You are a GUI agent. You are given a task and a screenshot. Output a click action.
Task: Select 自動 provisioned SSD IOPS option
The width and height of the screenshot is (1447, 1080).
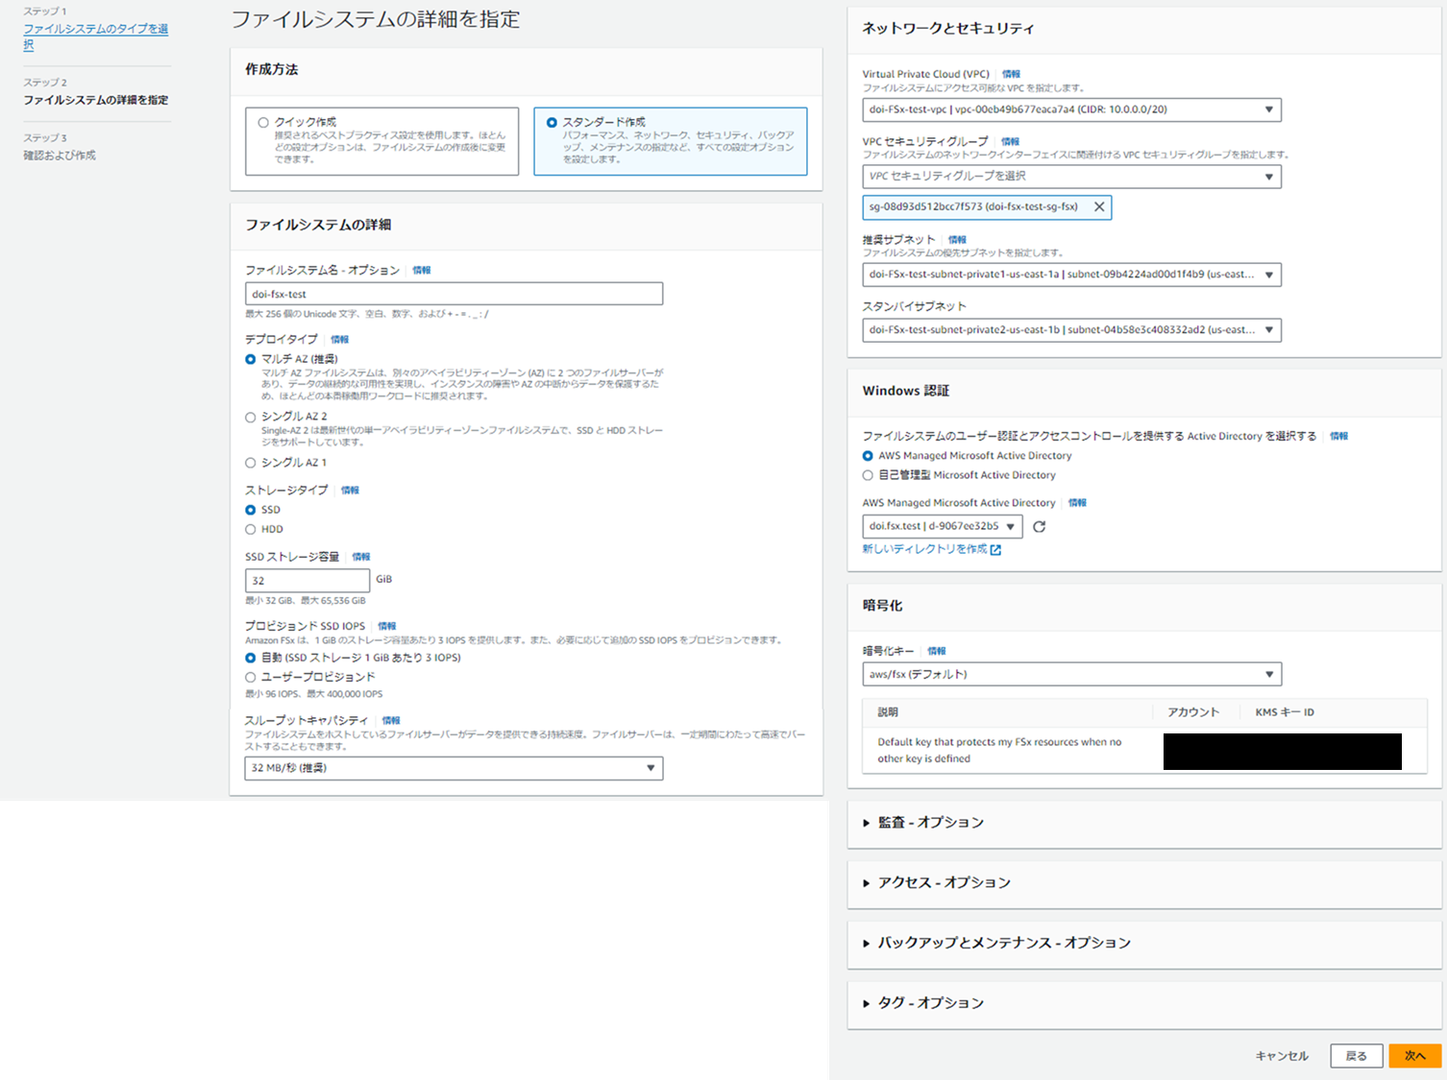[x=251, y=658]
